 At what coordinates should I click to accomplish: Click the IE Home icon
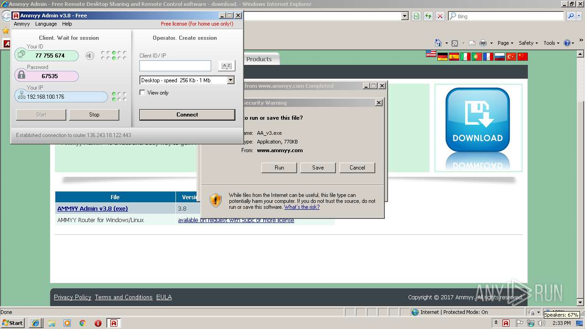click(438, 43)
